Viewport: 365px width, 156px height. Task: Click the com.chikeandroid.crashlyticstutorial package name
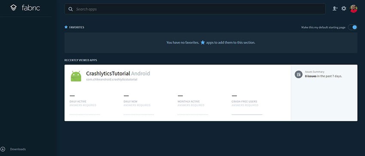click(x=112, y=80)
